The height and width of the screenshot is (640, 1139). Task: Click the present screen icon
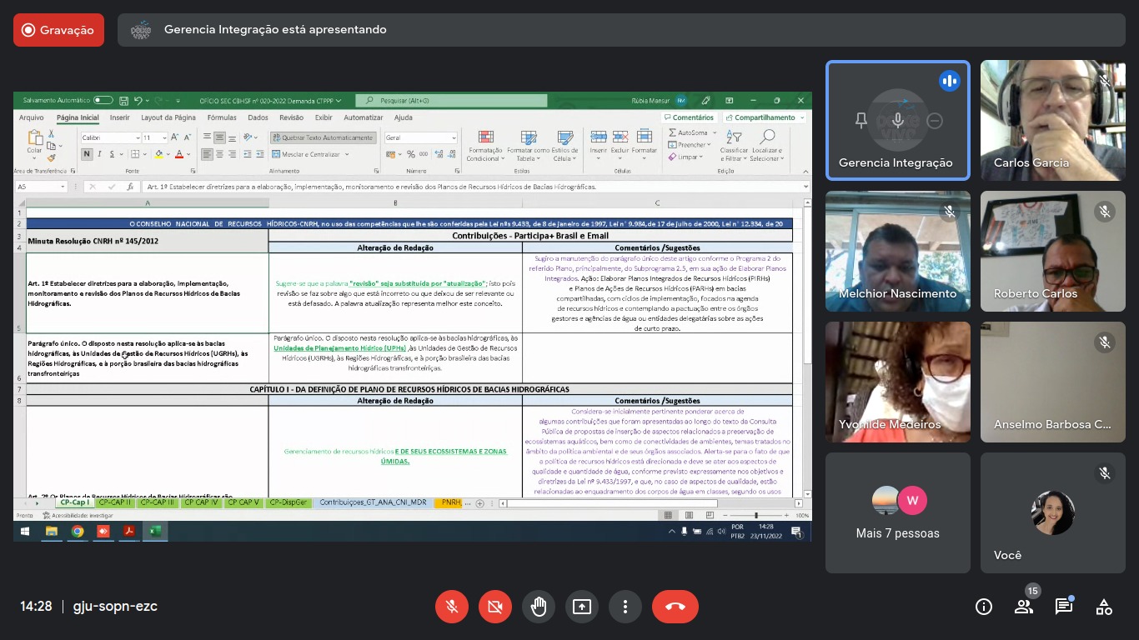point(582,607)
